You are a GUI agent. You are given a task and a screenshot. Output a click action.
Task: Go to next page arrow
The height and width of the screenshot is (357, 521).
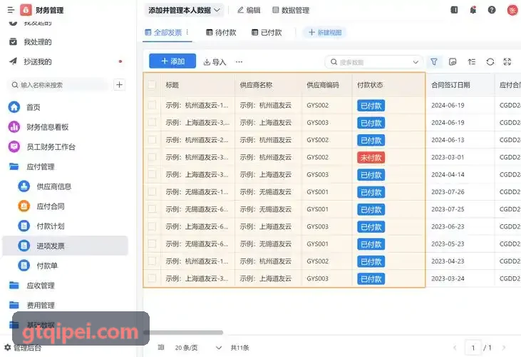pos(504,348)
